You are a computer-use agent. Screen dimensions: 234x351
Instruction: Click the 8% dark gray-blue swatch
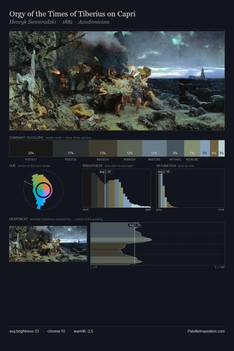coord(175,148)
